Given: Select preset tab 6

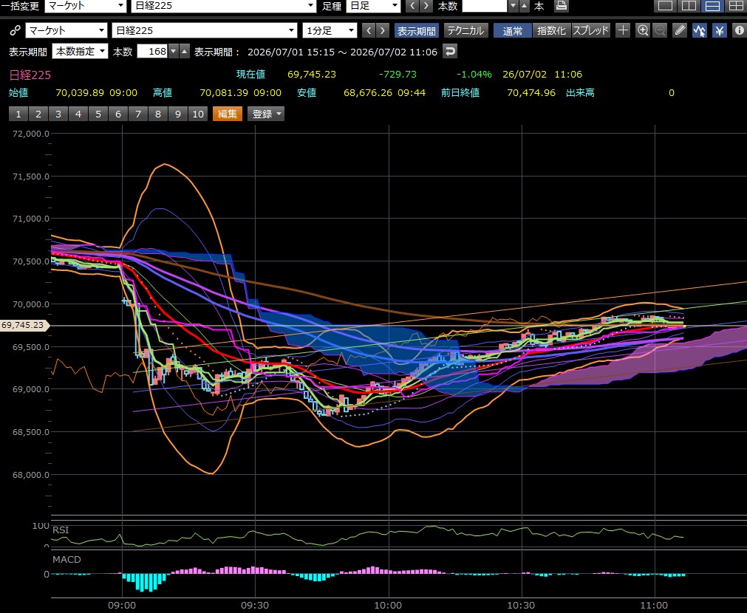Looking at the screenshot, I should (119, 114).
